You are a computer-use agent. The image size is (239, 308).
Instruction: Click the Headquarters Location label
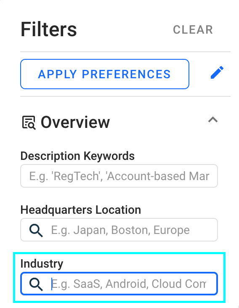[81, 210]
